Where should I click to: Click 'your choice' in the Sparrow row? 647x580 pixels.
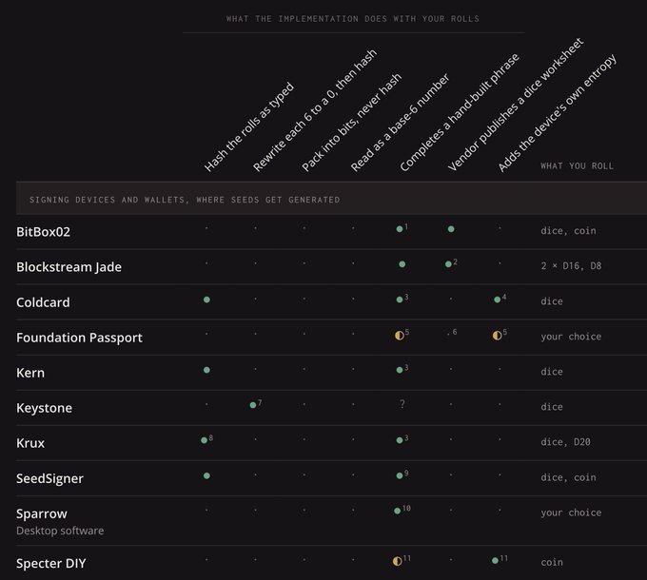[x=571, y=512]
